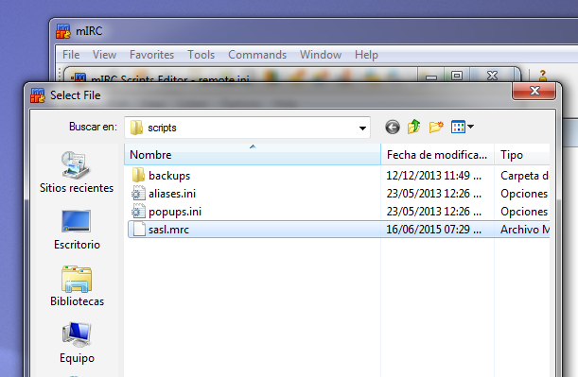Close the mIRC Scripts Editor window
This screenshot has width=578, height=377.
tap(493, 76)
